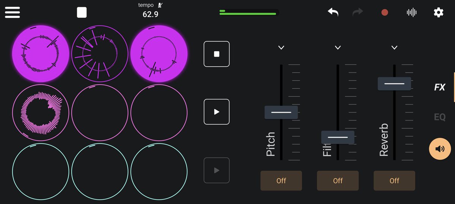Tap the first filled purple loop pad
This screenshot has width=455, height=204.
point(41,54)
